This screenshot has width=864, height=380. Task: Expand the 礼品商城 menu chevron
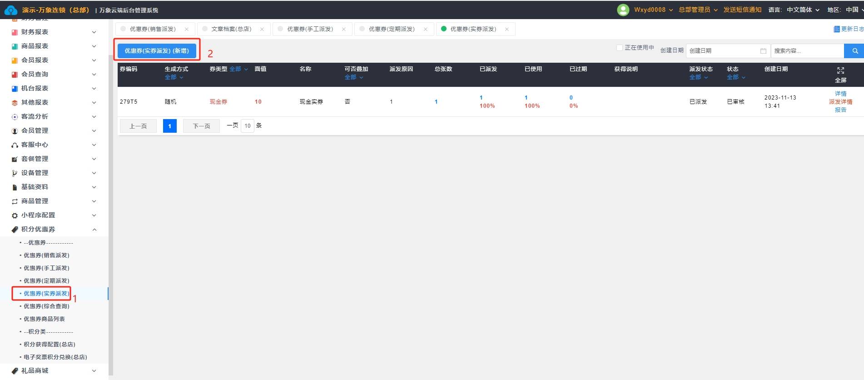coord(94,371)
